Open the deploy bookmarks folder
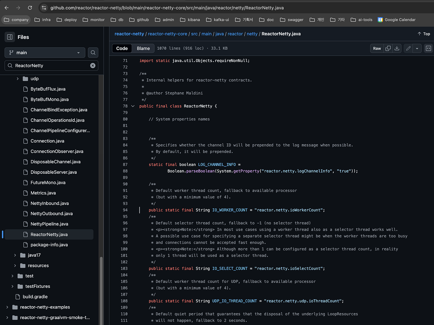The width and height of the screenshot is (434, 325). click(67, 20)
